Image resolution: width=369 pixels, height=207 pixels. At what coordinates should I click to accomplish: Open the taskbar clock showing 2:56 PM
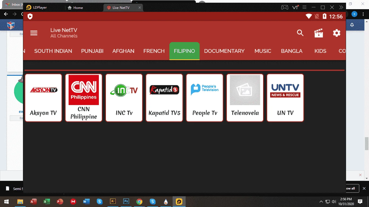point(346,201)
